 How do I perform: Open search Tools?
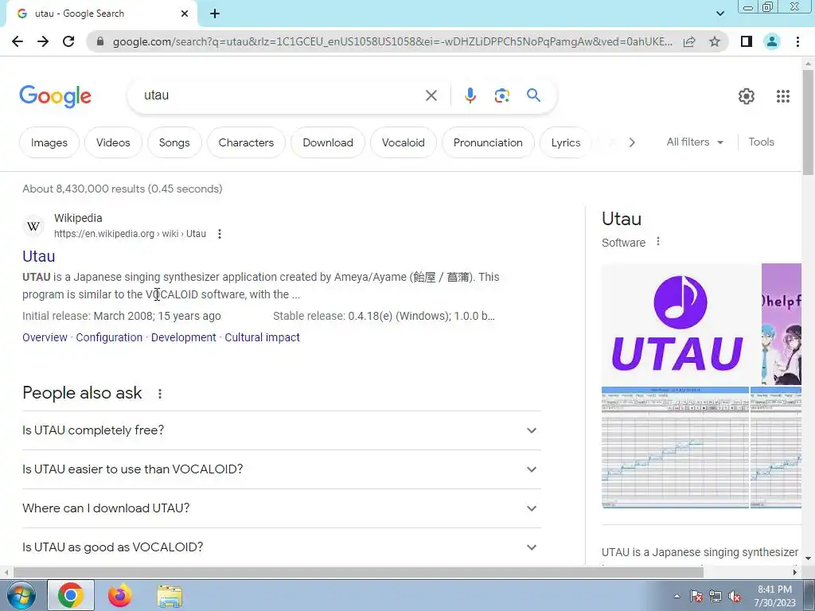point(762,142)
